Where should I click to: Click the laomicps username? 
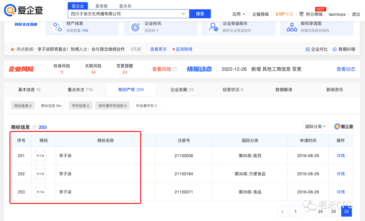pyautogui.click(x=337, y=14)
